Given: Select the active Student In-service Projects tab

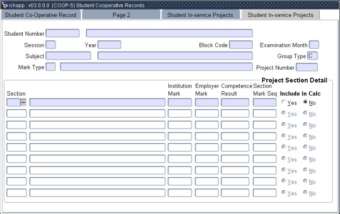Looking at the screenshot, I should tap(280, 15).
